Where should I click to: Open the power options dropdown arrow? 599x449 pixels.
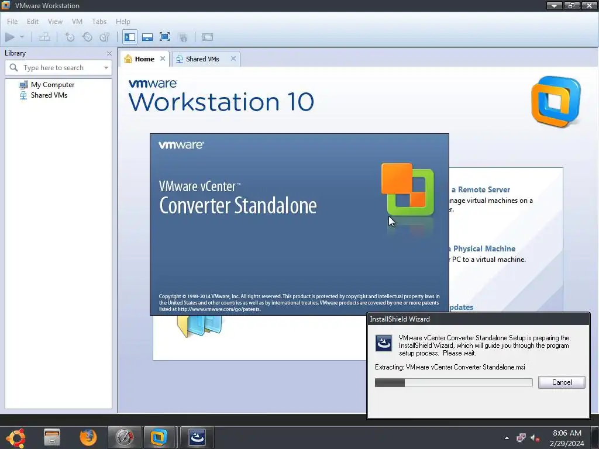click(x=22, y=37)
